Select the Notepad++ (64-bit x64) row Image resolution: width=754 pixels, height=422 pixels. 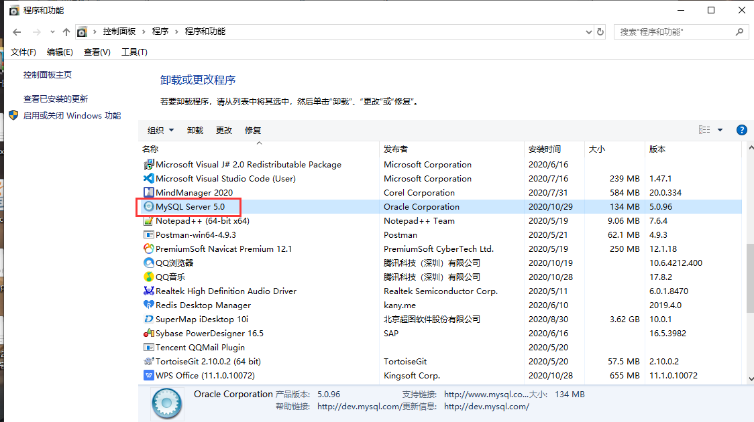click(440, 221)
